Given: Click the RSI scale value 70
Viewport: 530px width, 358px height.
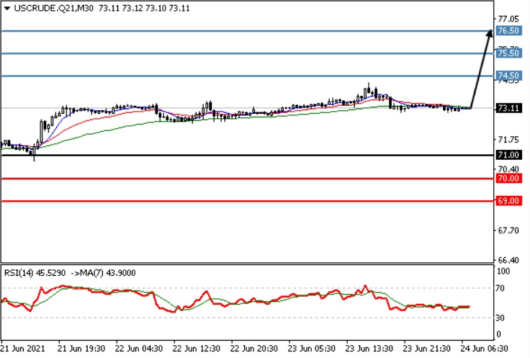Looking at the screenshot, I should pyautogui.click(x=500, y=288).
